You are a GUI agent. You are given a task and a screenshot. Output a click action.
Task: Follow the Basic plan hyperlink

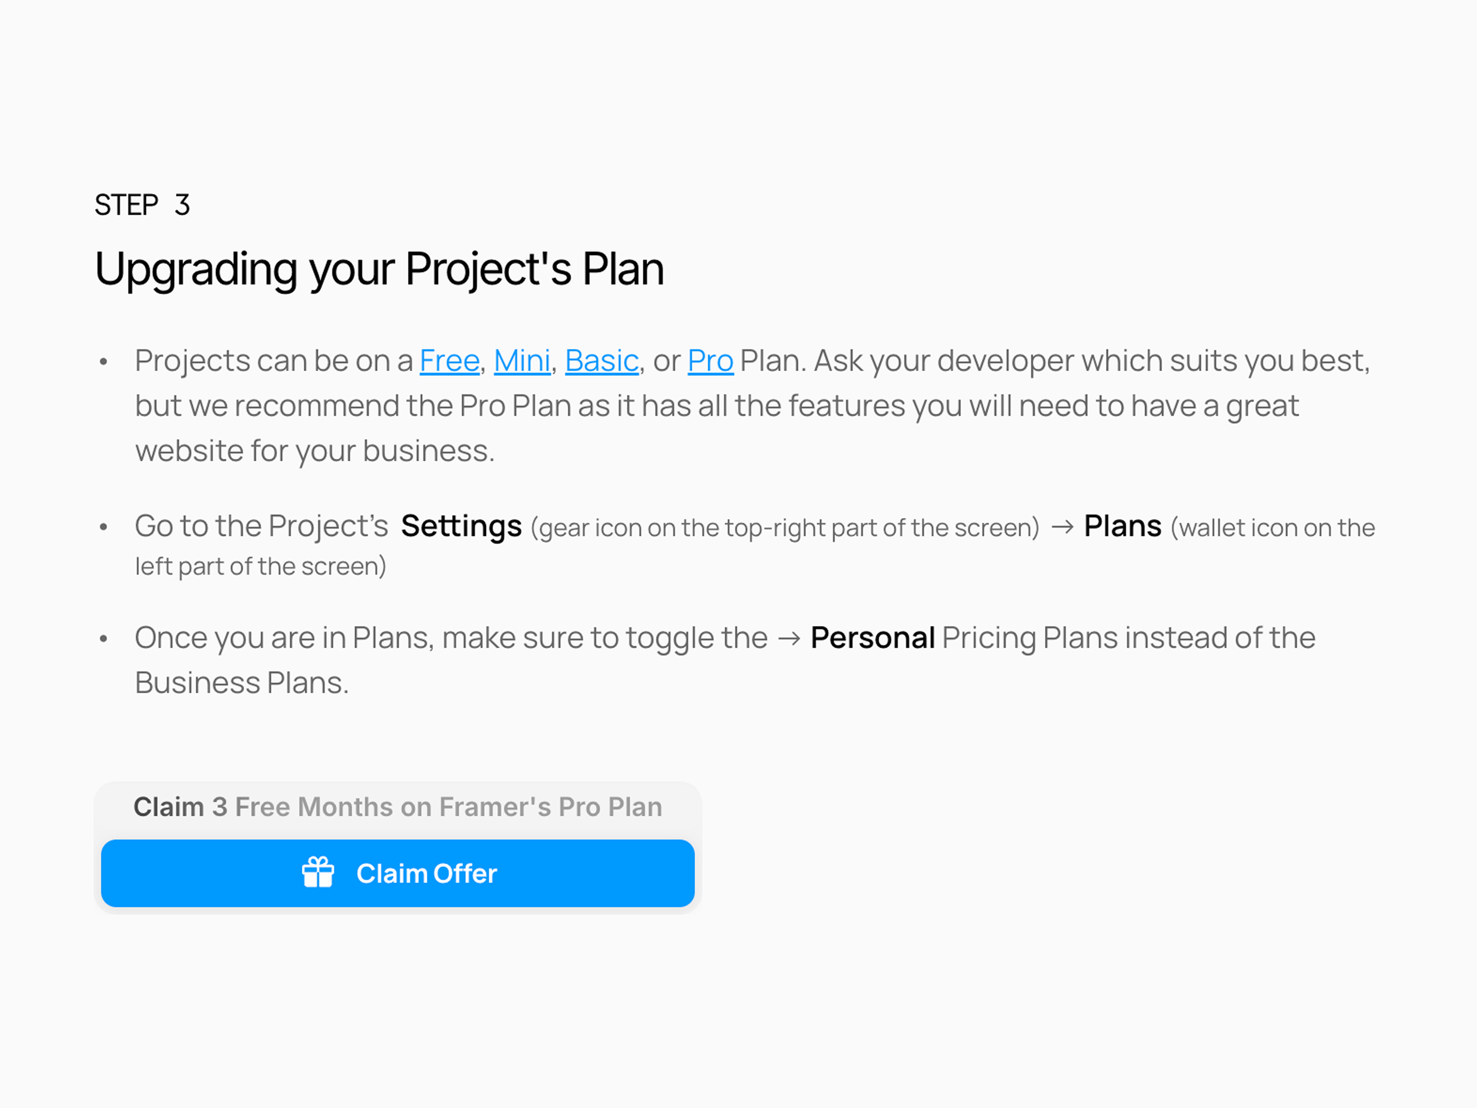pyautogui.click(x=601, y=361)
